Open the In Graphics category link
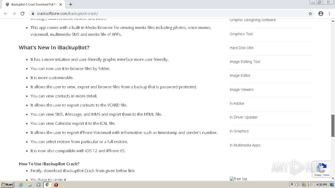335x188 pixels. tap(239, 131)
